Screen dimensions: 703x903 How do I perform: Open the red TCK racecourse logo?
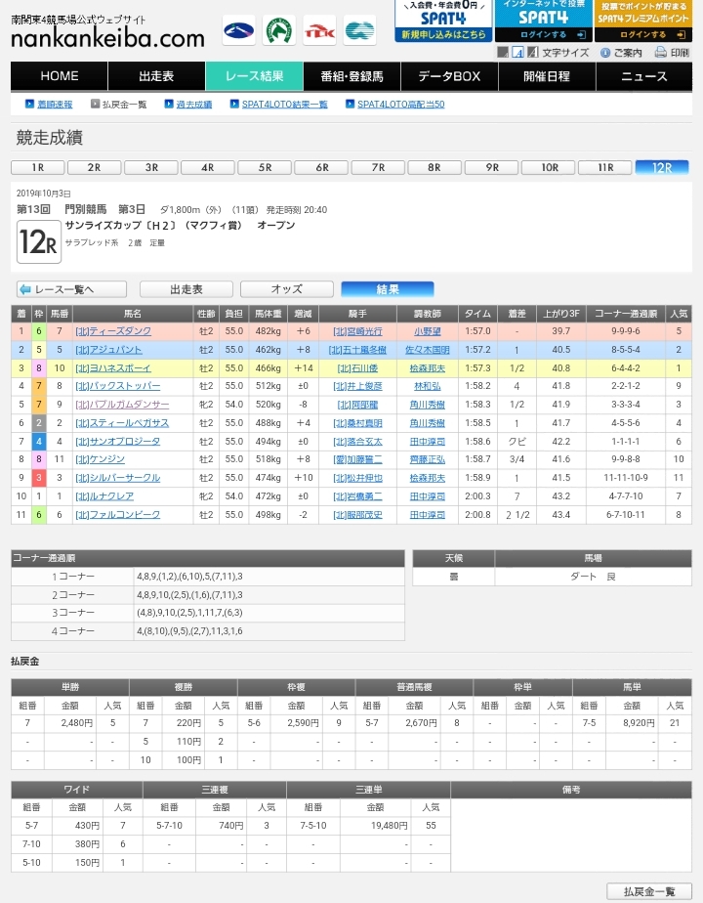[319, 30]
